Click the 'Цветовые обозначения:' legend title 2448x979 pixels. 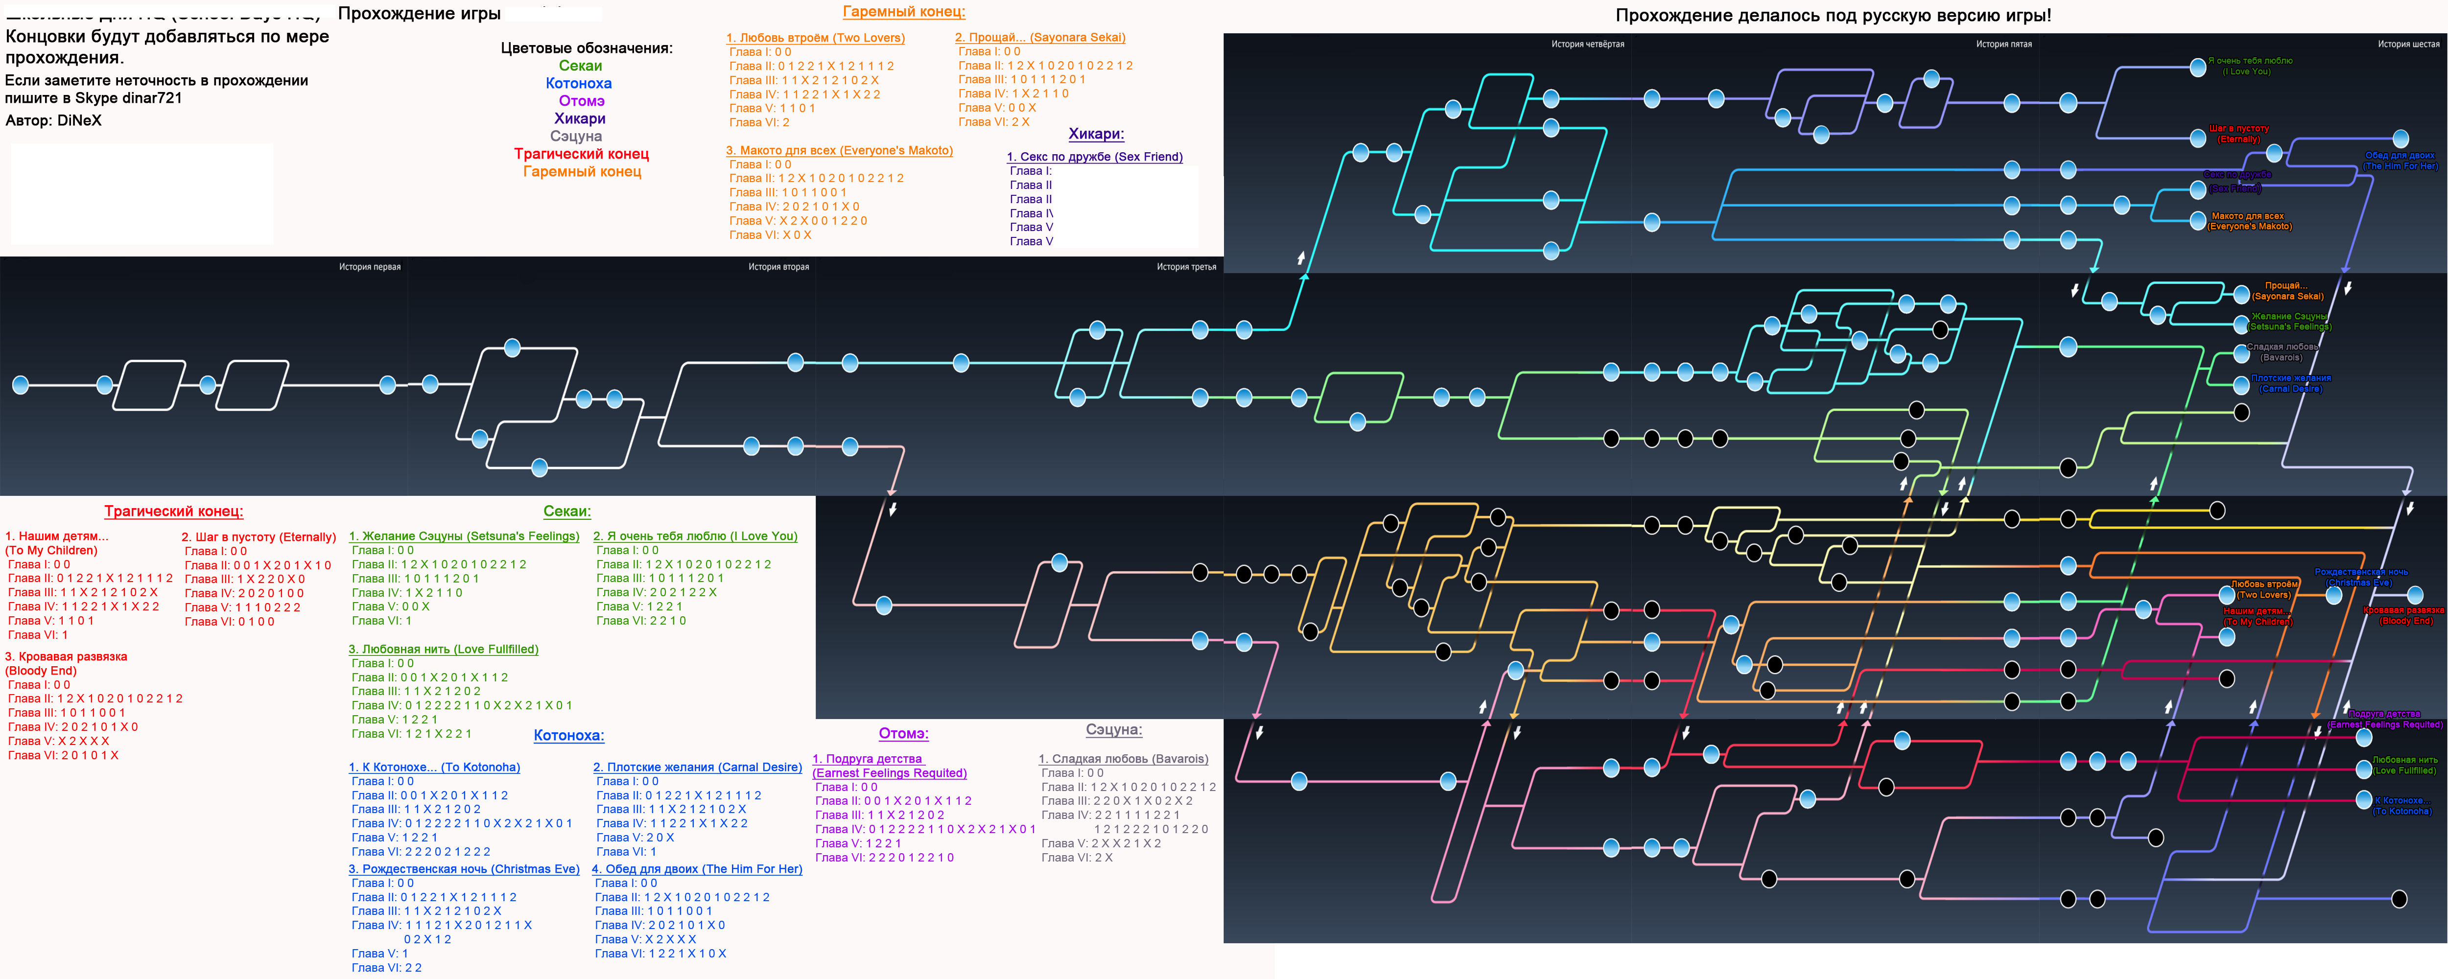[587, 47]
